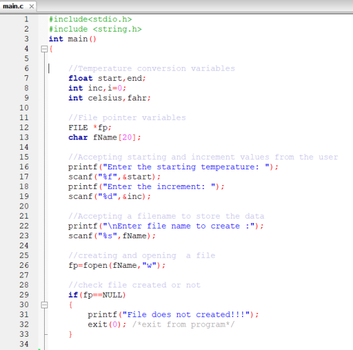Click the 'File does not created!!!' printf line
Viewport: 353px width, 350px height.
[173, 315]
